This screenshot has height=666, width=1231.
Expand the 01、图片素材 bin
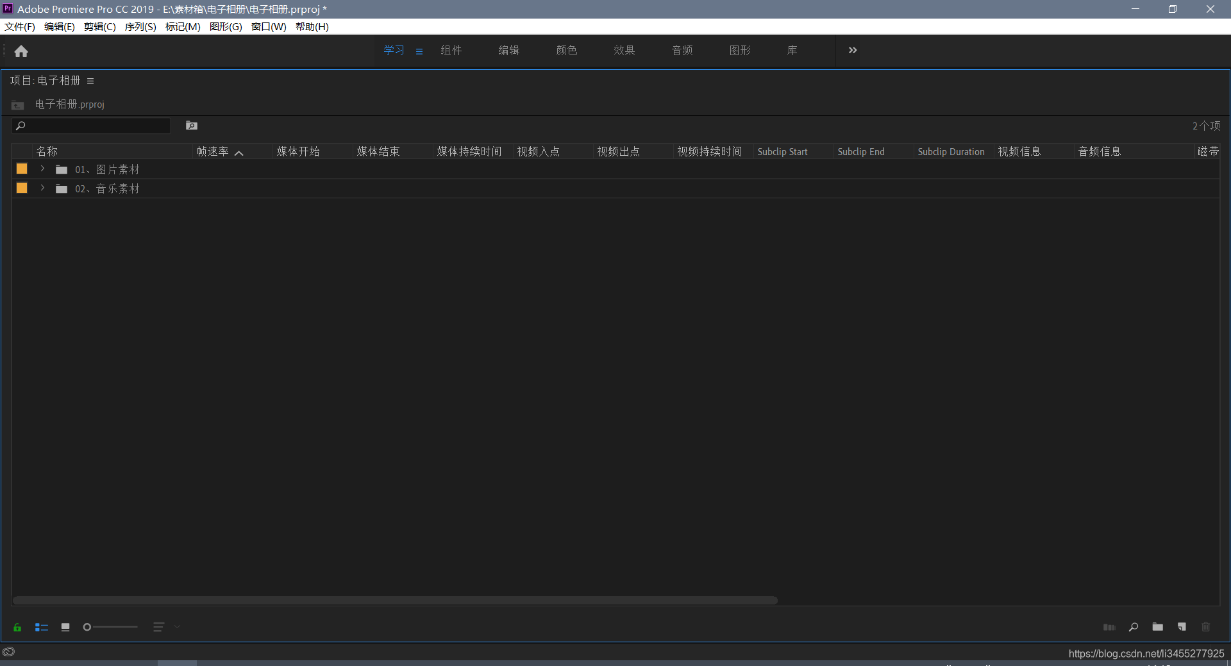click(42, 169)
